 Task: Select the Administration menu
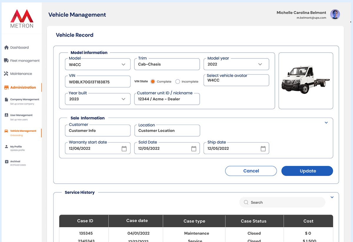point(20,87)
